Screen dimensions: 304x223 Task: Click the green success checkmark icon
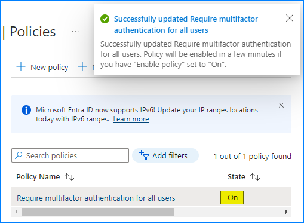pos(105,19)
